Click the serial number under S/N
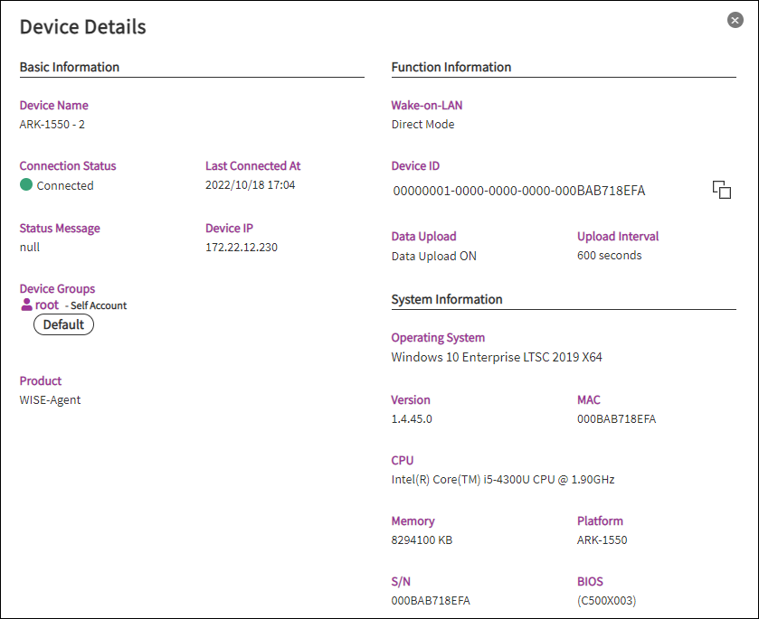This screenshot has width=759, height=619. [x=430, y=601]
